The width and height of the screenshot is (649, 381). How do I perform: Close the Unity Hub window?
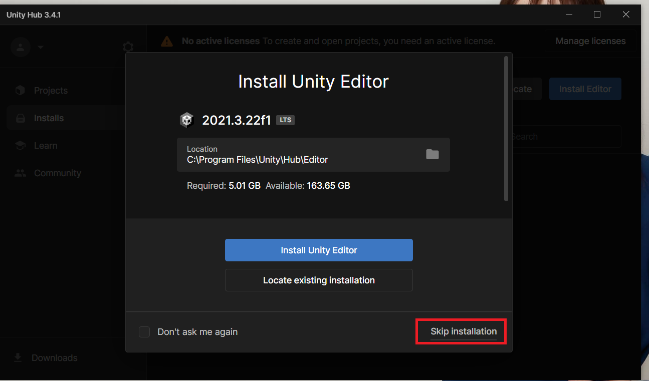click(626, 15)
